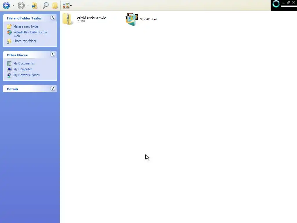Screen dimensions: 297x223
Task: Minimize the window at top right
Action: pos(283,3)
